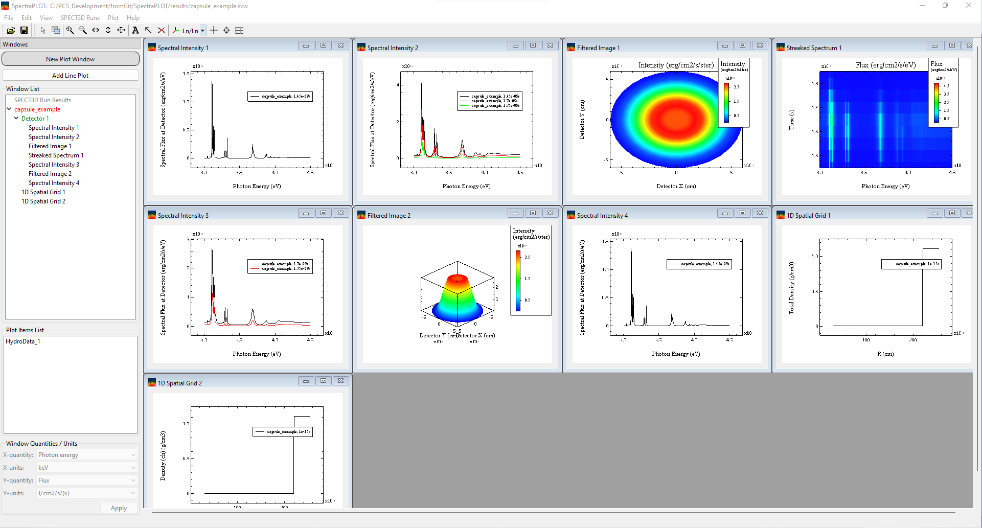Click the Open file folder icon

click(x=11, y=31)
